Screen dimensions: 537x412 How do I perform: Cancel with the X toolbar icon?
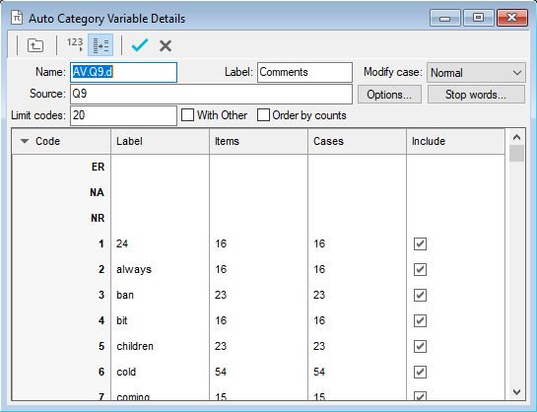pyautogui.click(x=166, y=45)
